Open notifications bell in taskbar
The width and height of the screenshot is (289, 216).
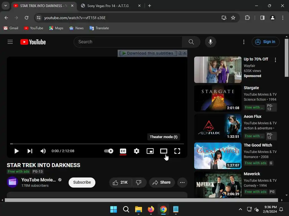pos(281,209)
